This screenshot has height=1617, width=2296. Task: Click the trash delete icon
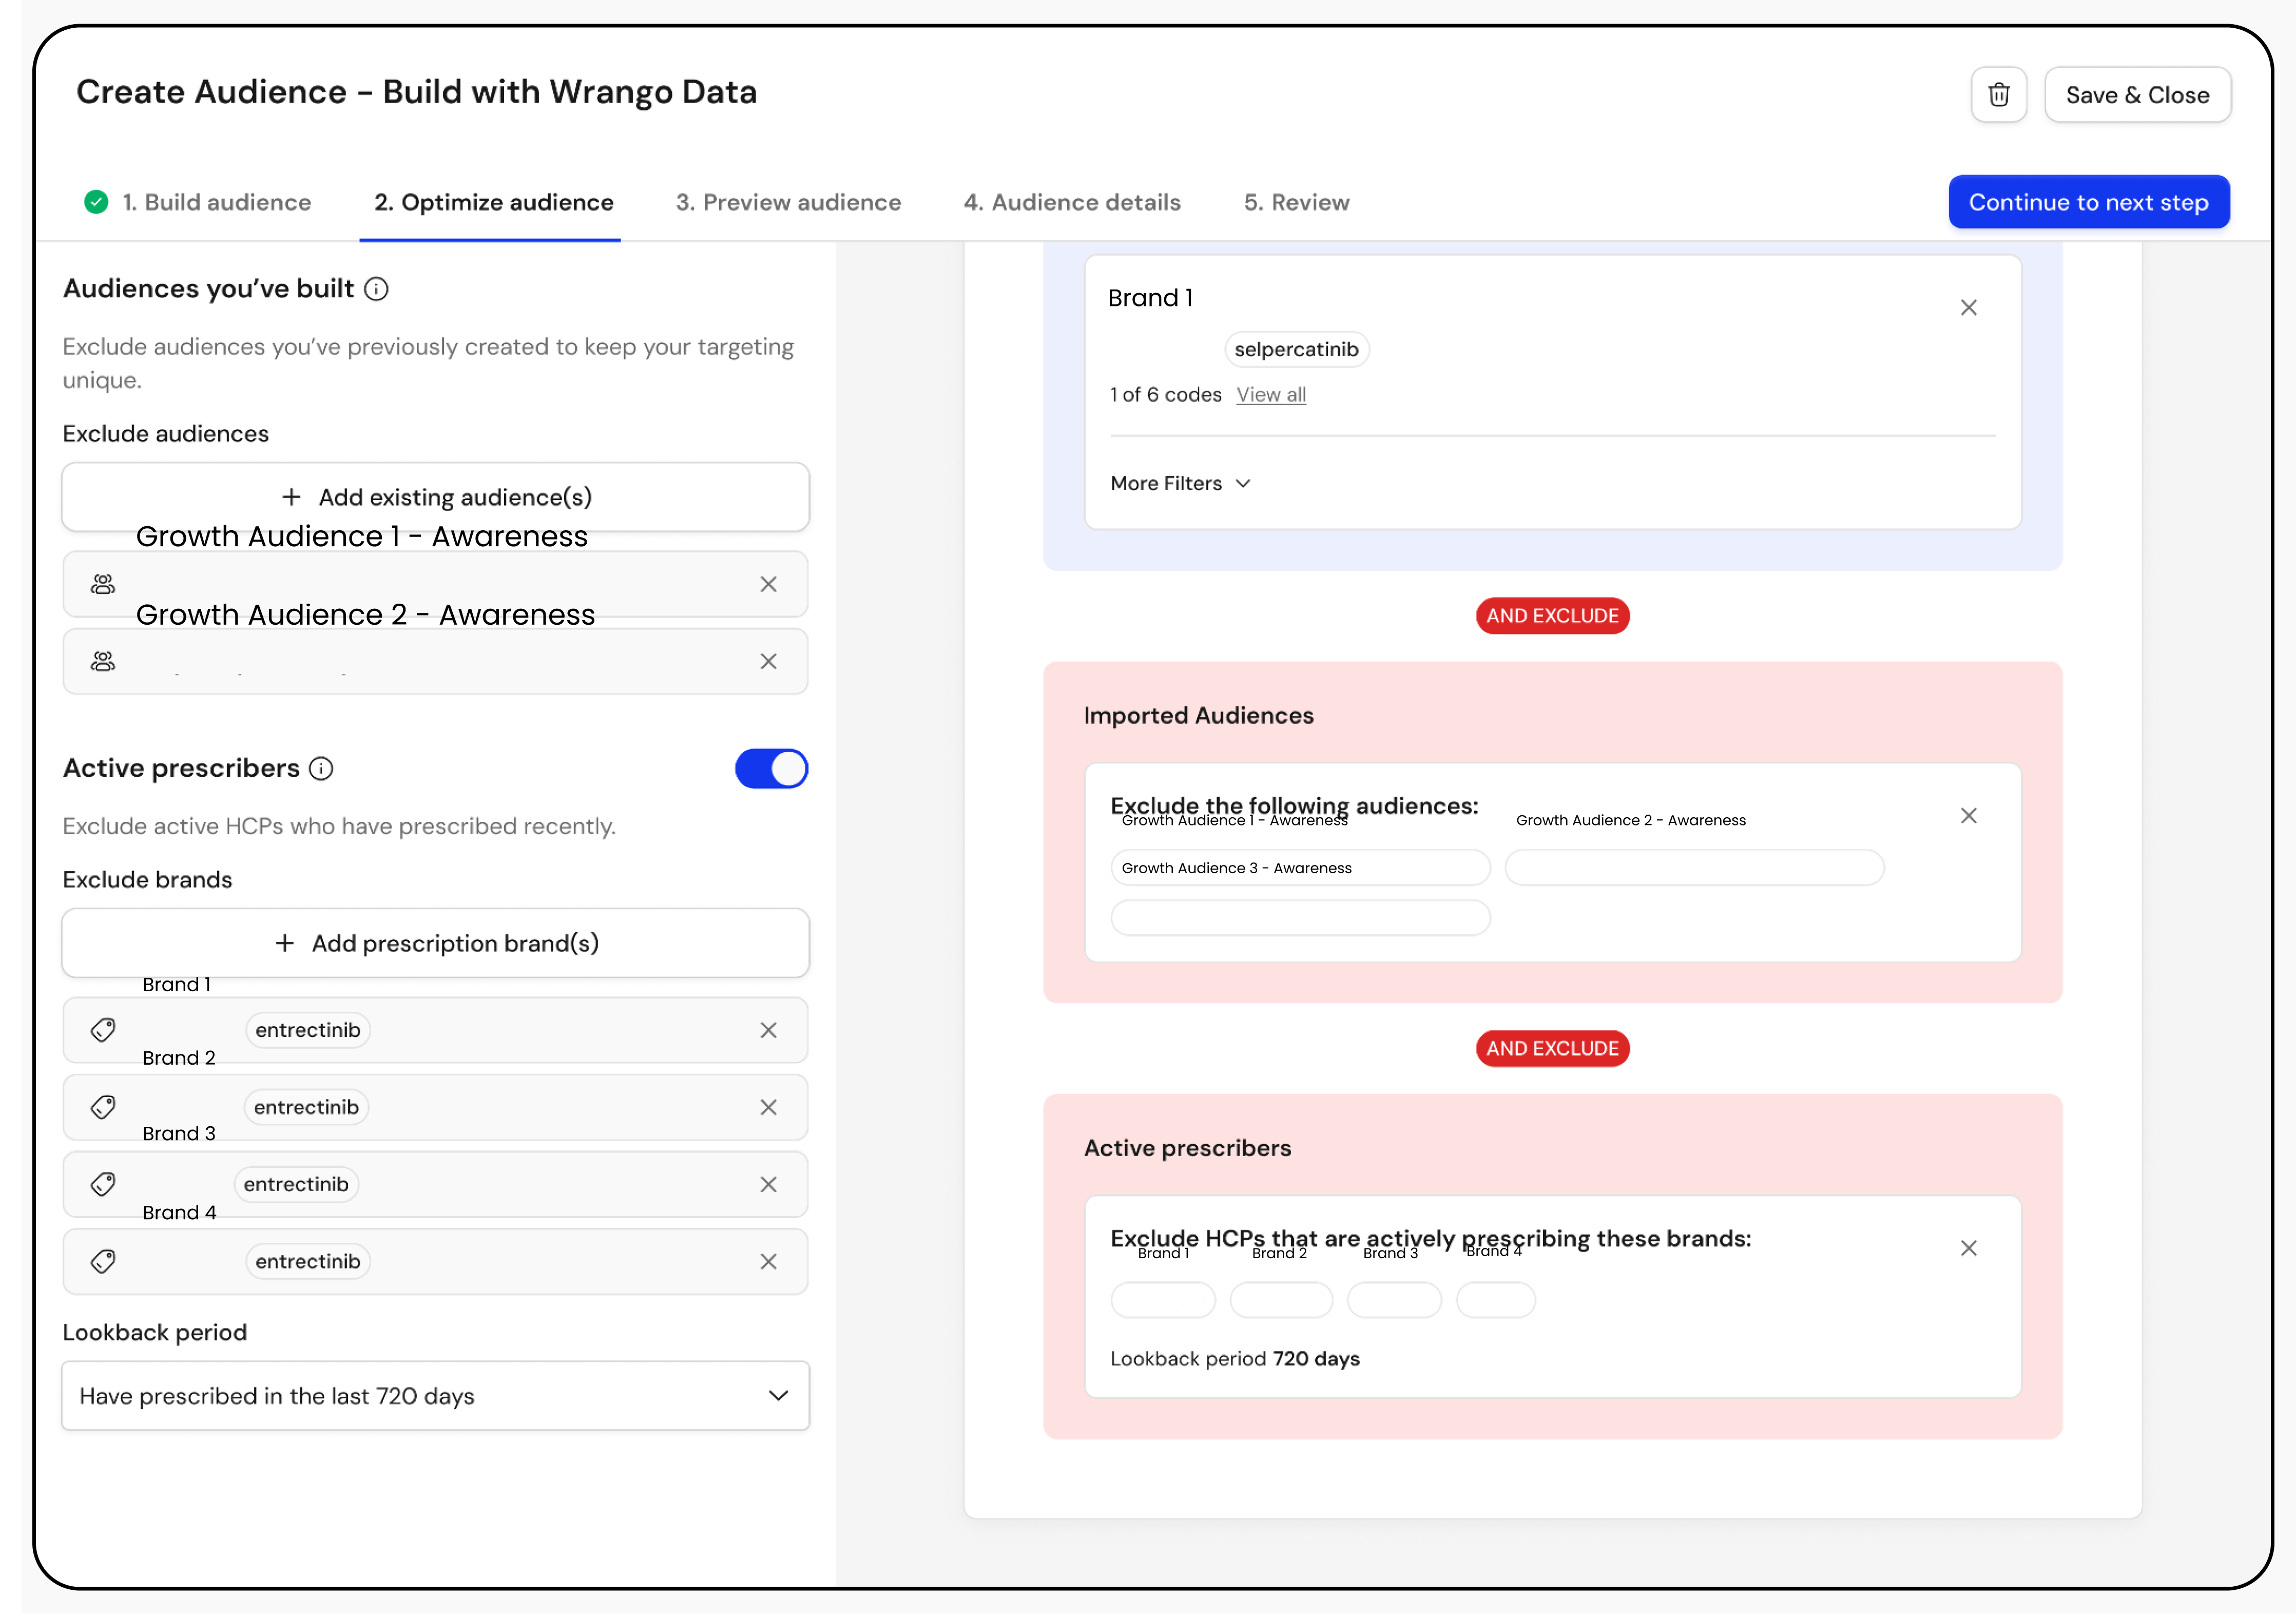(1998, 95)
